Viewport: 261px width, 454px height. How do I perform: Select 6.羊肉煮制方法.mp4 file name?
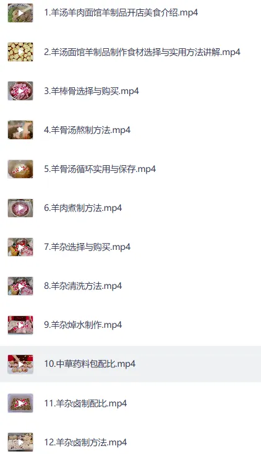pyautogui.click(x=83, y=208)
